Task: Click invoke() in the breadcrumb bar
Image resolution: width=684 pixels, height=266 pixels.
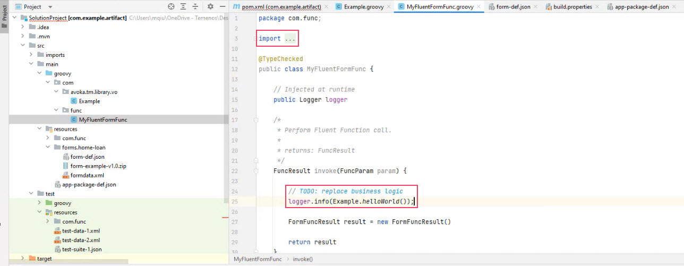Action: 303,259
